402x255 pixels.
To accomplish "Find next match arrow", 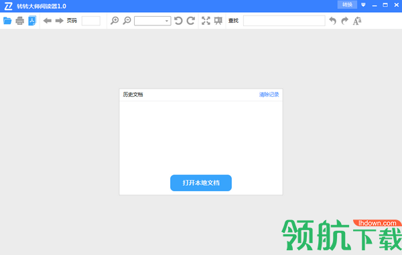I will [x=345, y=21].
